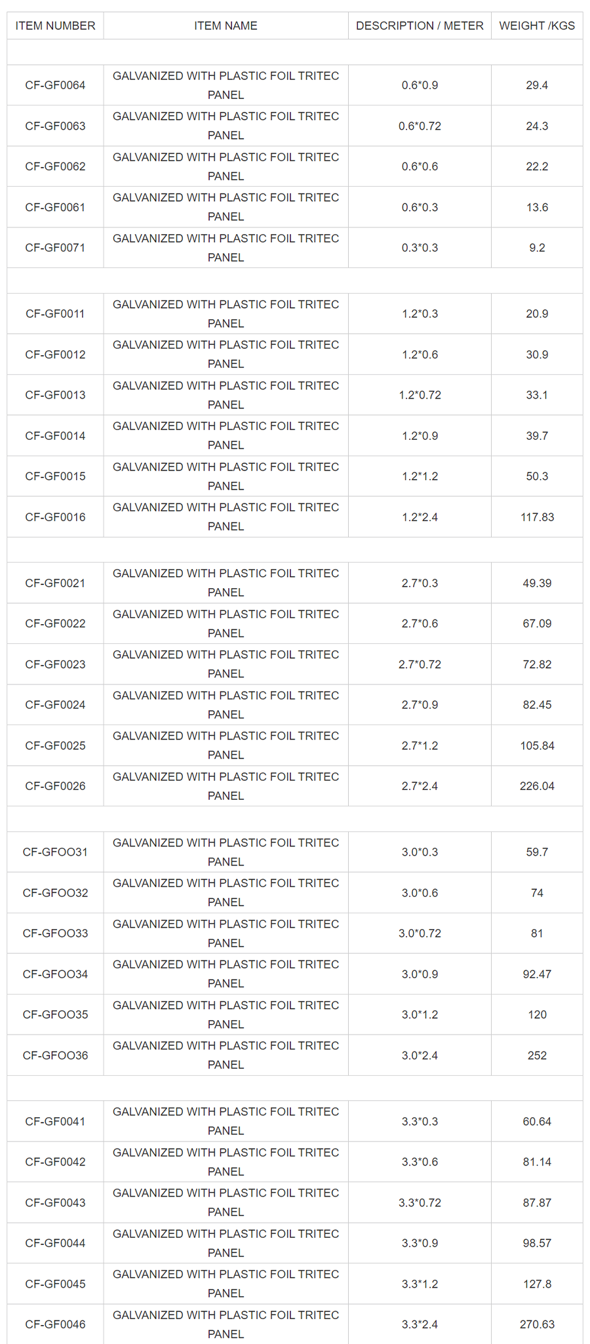The image size is (590, 1344).
Task: Select item name cell for CF-GF0011
Action: (226, 313)
